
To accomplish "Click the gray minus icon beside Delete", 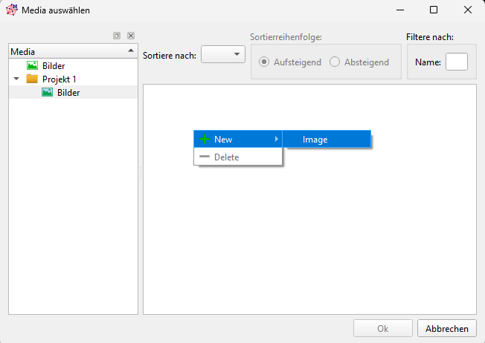I will coord(205,157).
